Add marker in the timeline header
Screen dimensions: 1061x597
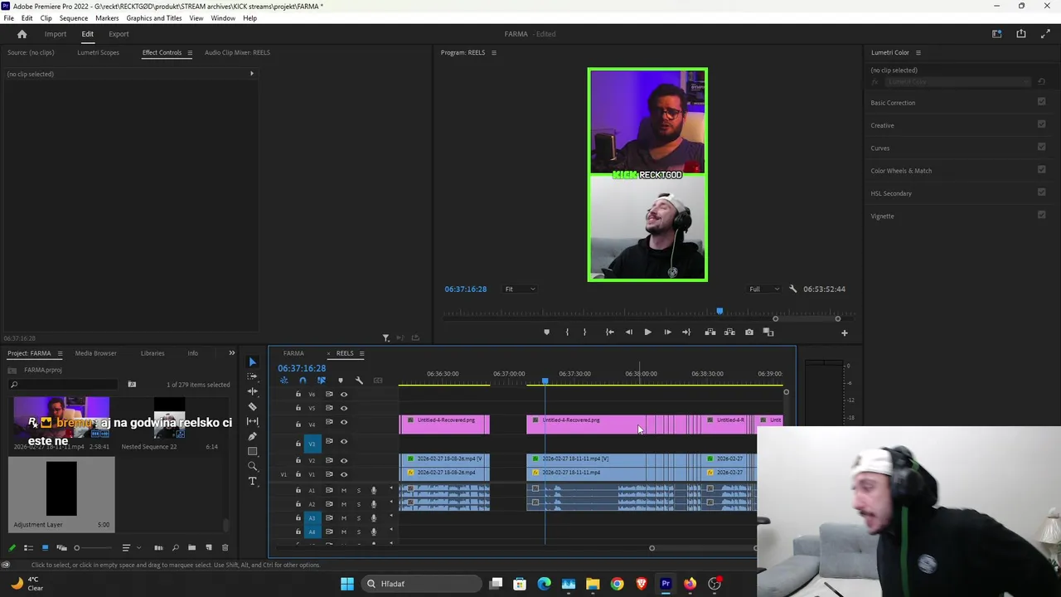pos(340,381)
